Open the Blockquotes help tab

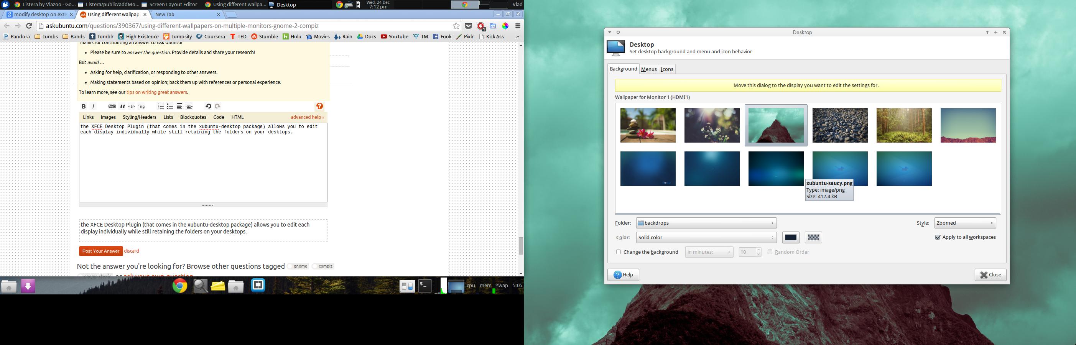point(193,117)
